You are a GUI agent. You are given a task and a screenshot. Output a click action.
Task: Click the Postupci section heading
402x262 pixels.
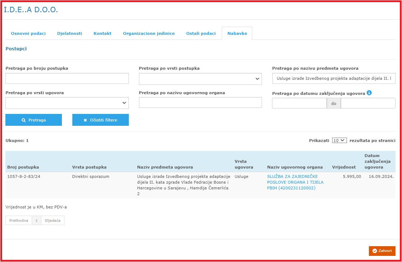[16, 49]
